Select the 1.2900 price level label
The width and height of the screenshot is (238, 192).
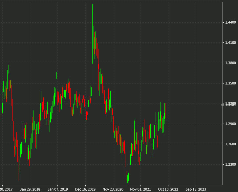pyautogui.click(x=230, y=124)
